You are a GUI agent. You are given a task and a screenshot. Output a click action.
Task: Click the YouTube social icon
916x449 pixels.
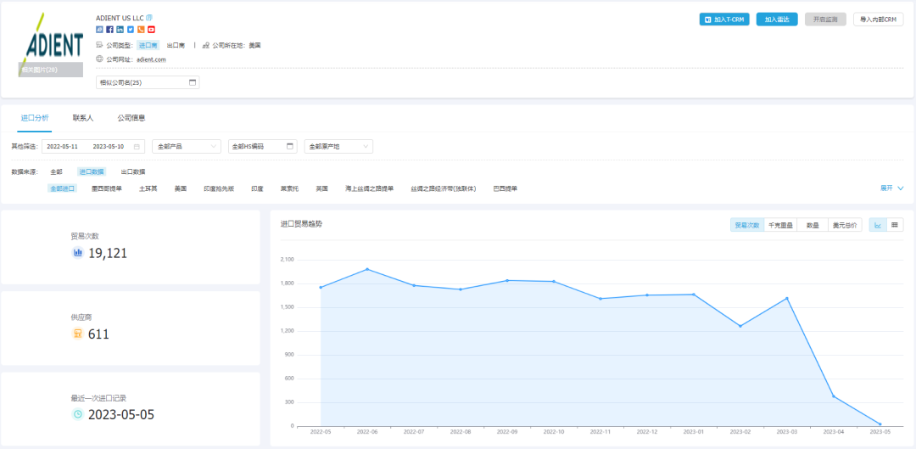click(x=151, y=30)
